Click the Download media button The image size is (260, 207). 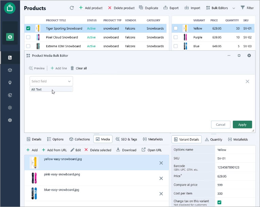(126, 150)
